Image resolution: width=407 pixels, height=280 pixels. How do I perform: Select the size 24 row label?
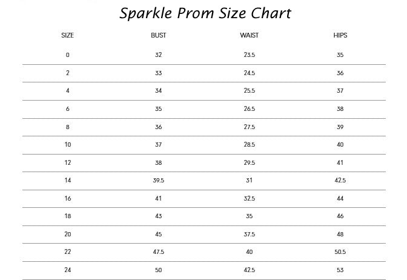(68, 270)
